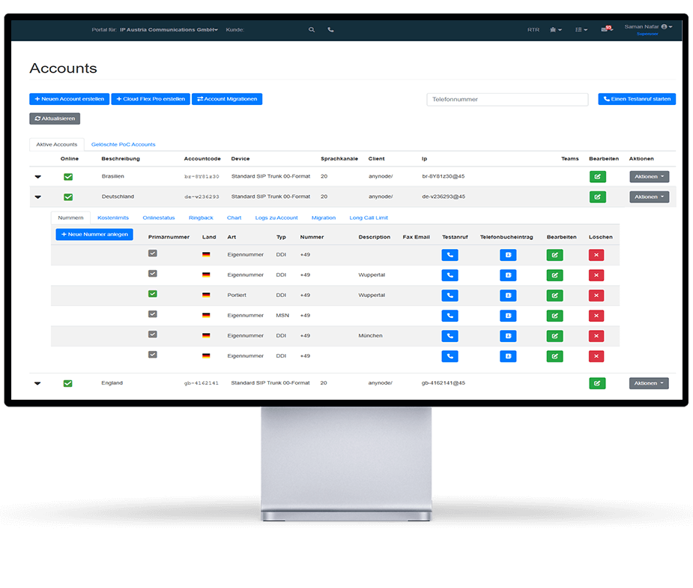Open the notifications mail icon with badge
693x588 pixels.
(x=606, y=30)
